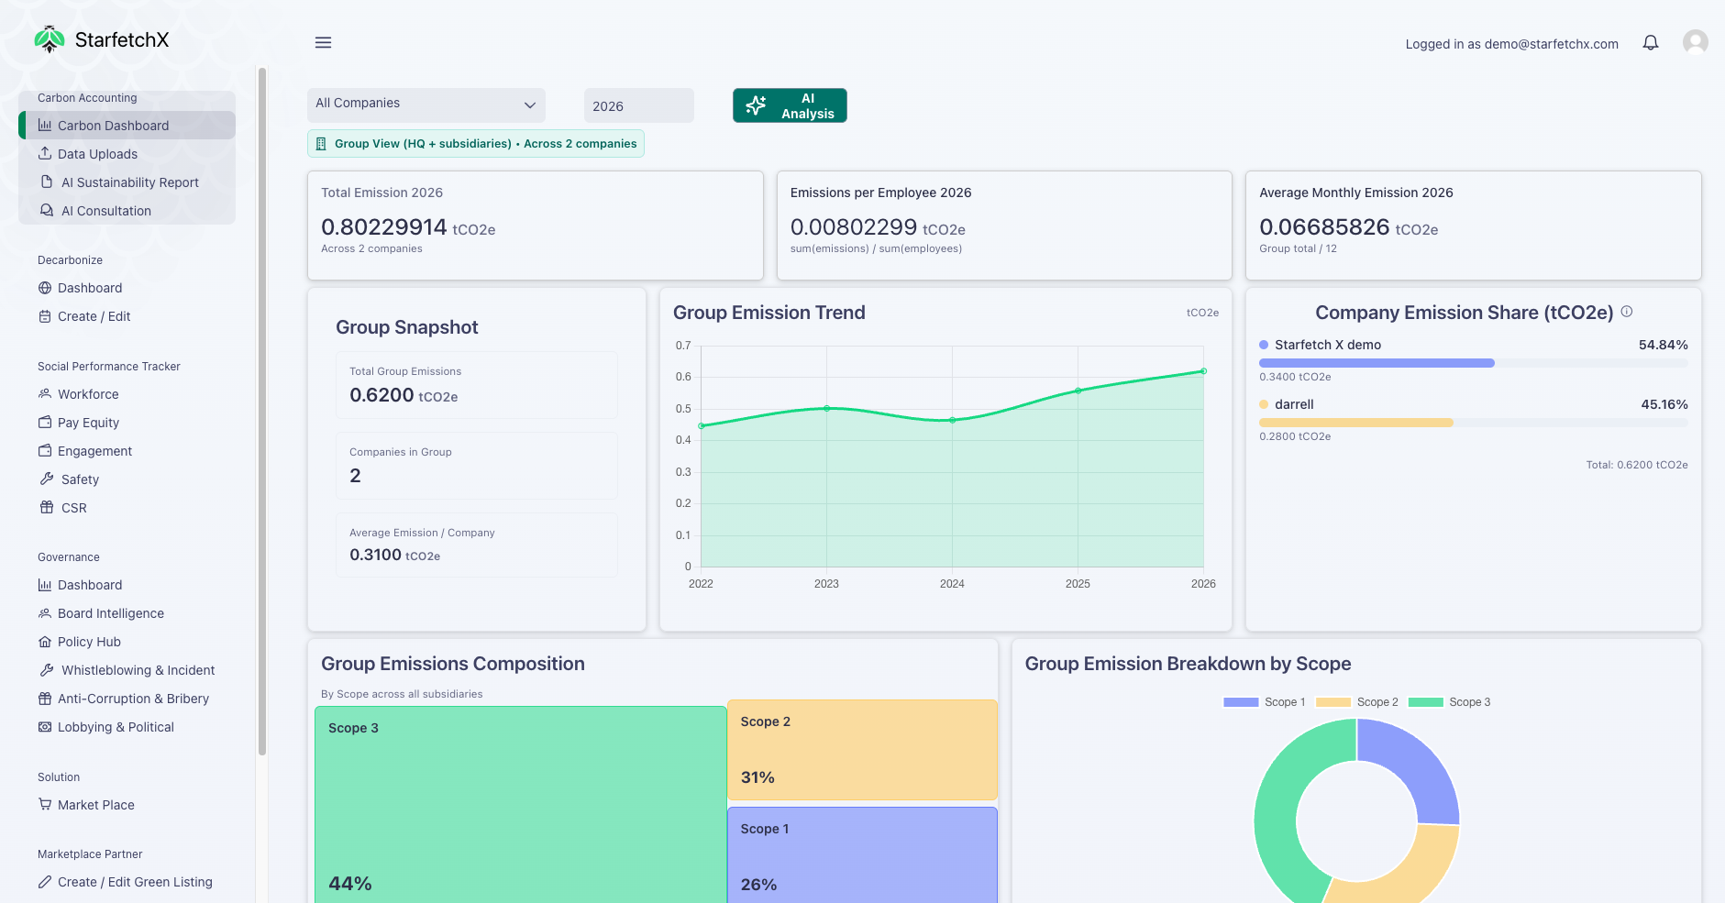
Task: Click the Market Place shopping cart icon
Action: 44,804
